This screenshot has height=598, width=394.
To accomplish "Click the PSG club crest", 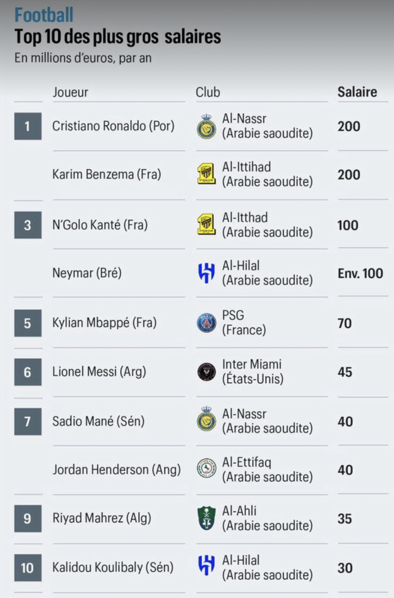I will (206, 323).
